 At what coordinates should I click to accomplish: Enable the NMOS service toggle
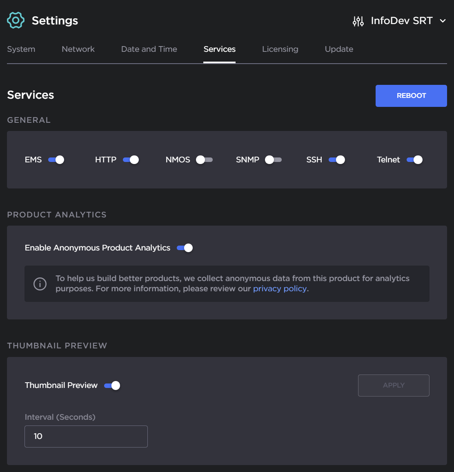(x=204, y=160)
